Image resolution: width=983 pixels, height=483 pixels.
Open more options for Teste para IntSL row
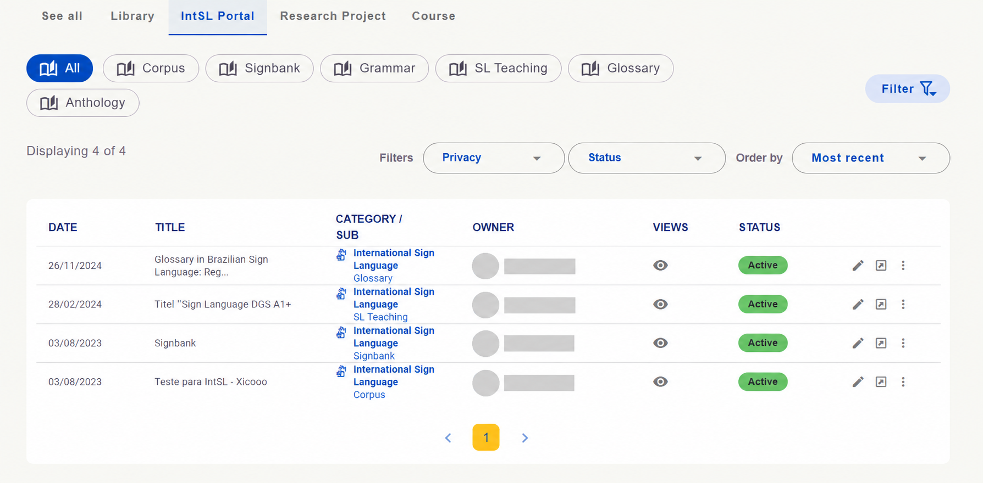(x=903, y=382)
